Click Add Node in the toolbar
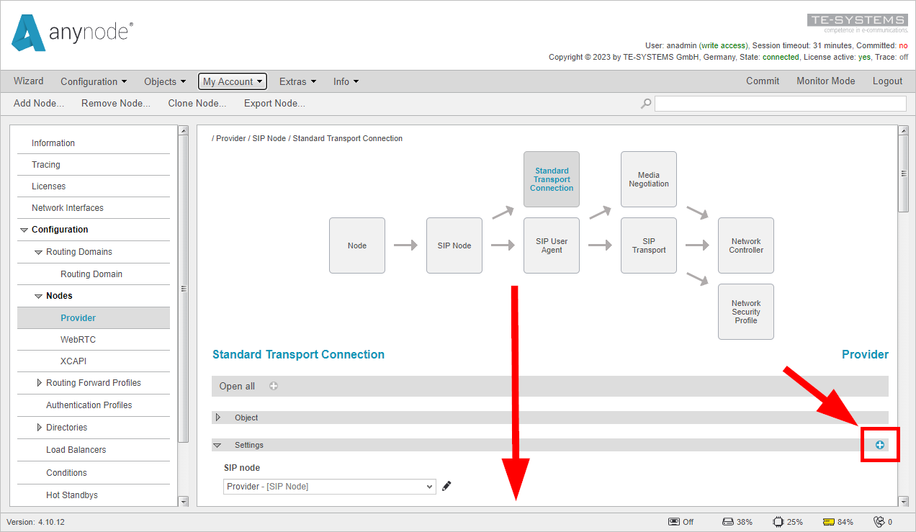Viewport: 916px width, 532px height. point(37,103)
